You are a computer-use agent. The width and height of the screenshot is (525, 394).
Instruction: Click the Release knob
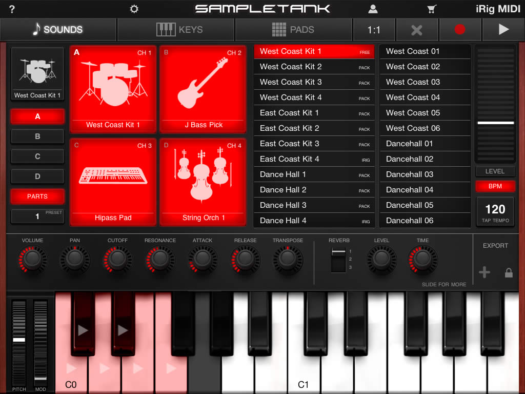(246, 259)
